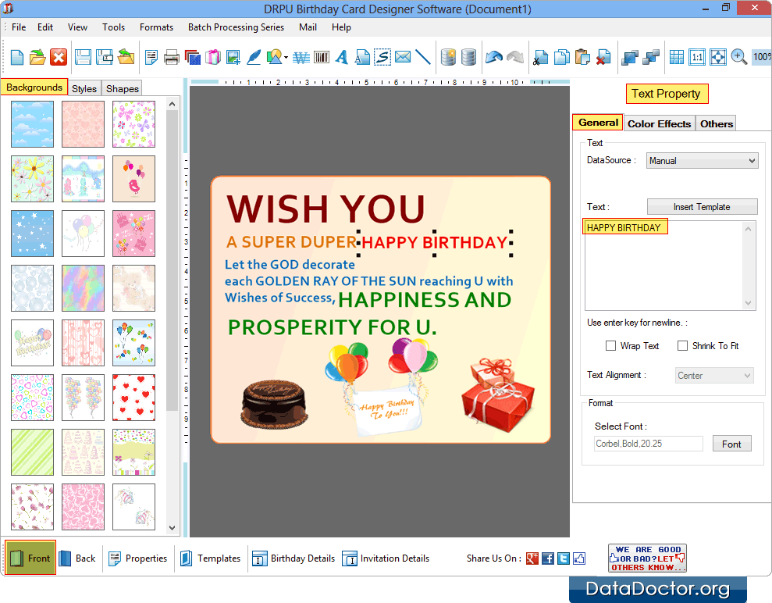Open the Text Alignment dropdown
The width and height of the screenshot is (772, 603).
(714, 376)
